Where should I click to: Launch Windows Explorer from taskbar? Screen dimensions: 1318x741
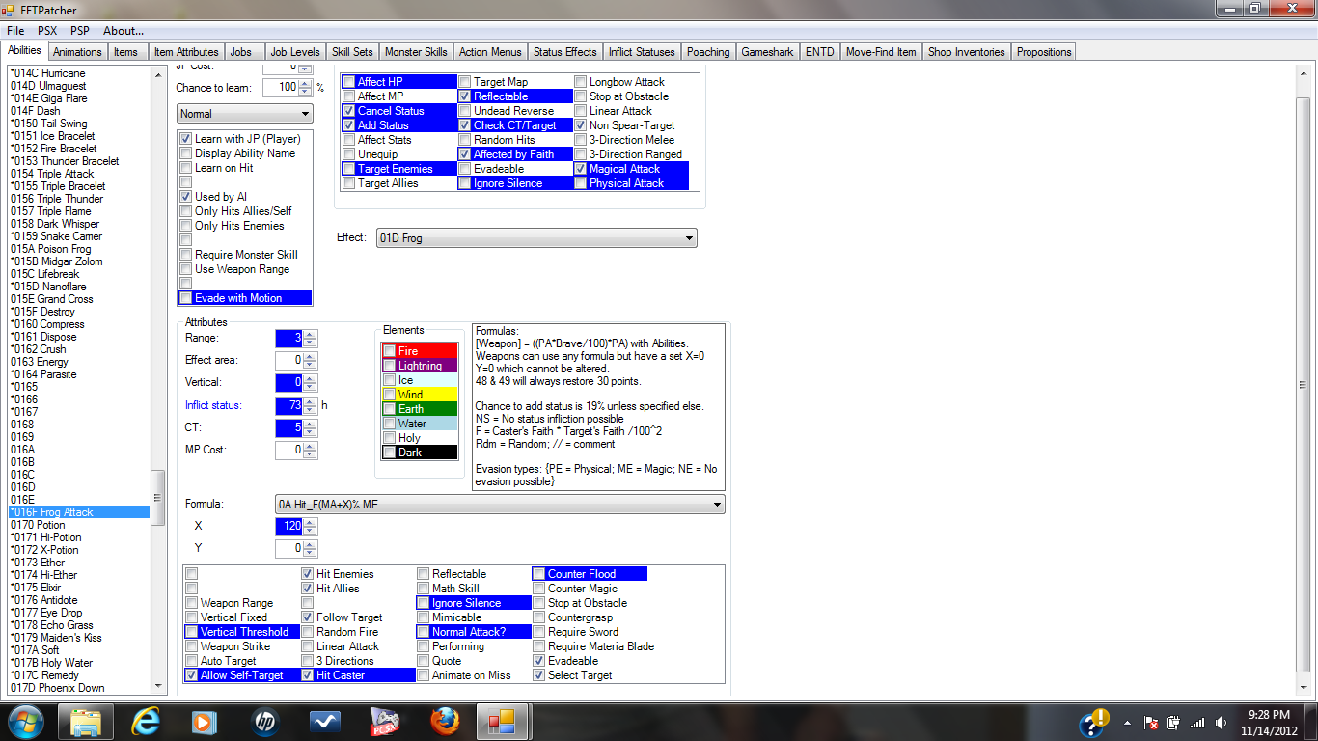coord(86,722)
